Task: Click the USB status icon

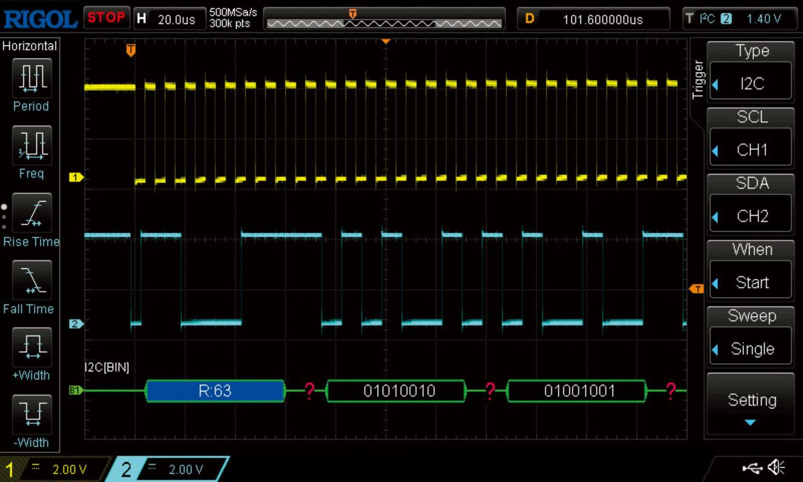Action: 753,467
